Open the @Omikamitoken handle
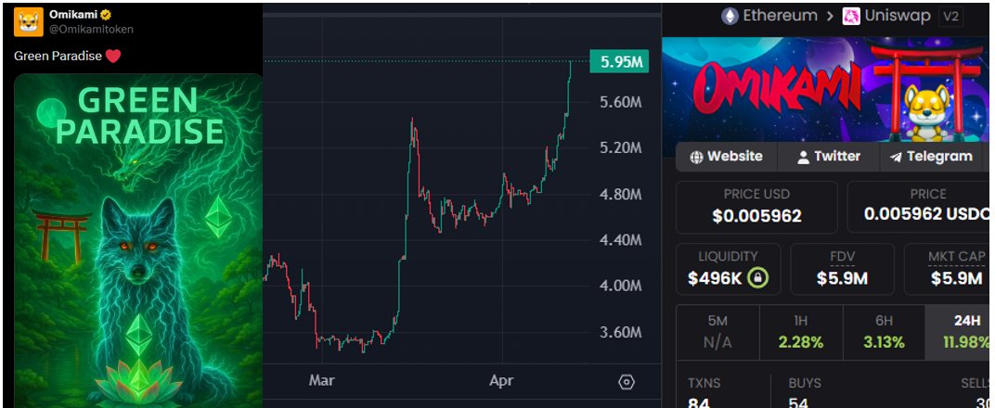The height and width of the screenshot is (408, 995). (x=91, y=29)
